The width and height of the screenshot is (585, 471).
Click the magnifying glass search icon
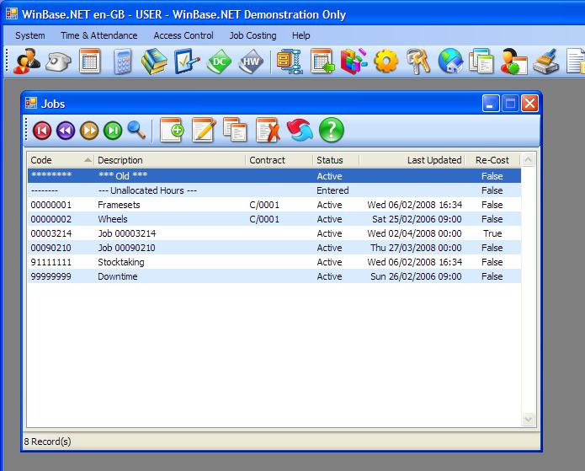coord(136,131)
